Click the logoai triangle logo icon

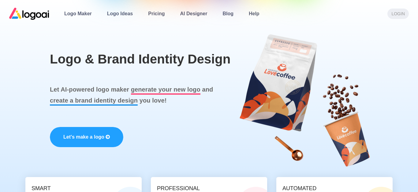click(15, 13)
